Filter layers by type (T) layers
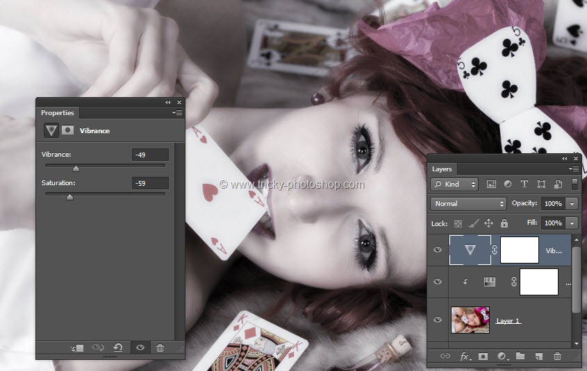The width and height of the screenshot is (587, 371). click(x=524, y=184)
